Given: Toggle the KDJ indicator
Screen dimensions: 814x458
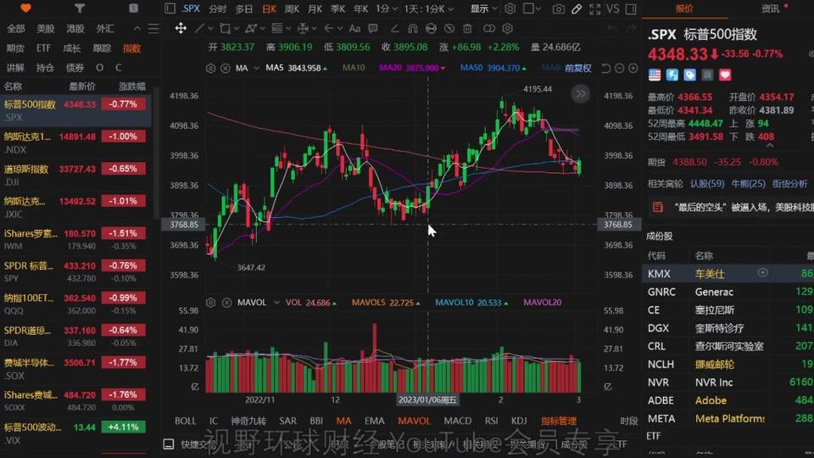Looking at the screenshot, I should coord(519,421).
